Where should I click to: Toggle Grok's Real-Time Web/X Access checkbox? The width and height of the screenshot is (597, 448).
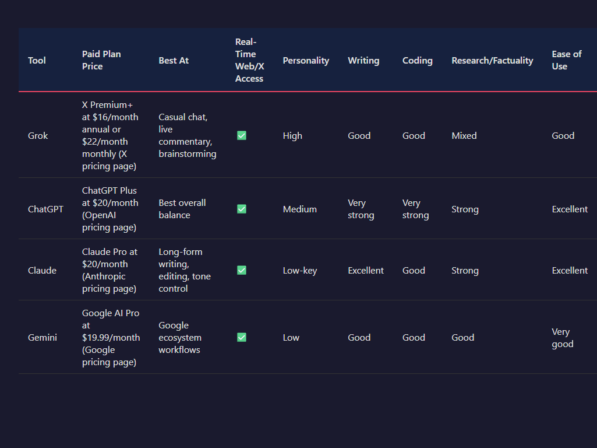pyautogui.click(x=241, y=135)
